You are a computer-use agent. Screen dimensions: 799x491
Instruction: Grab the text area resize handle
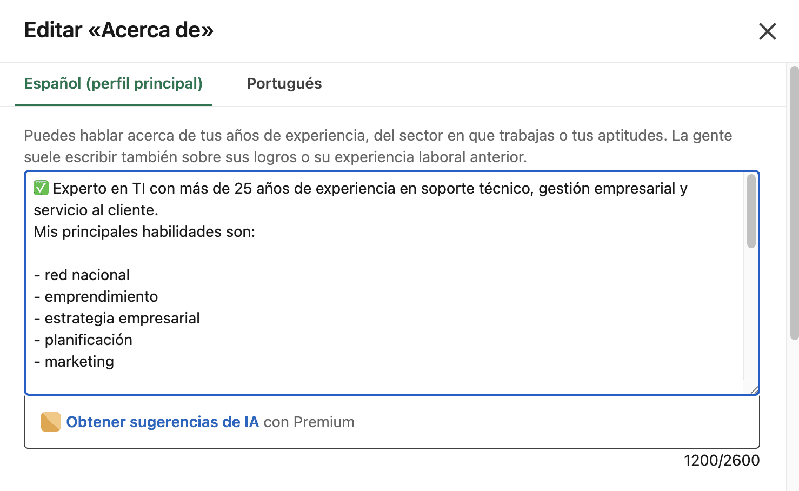[x=754, y=389]
